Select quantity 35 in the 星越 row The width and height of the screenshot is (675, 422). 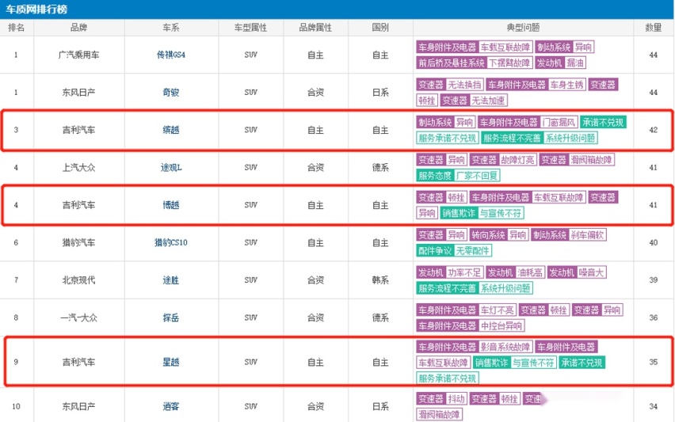653,362
